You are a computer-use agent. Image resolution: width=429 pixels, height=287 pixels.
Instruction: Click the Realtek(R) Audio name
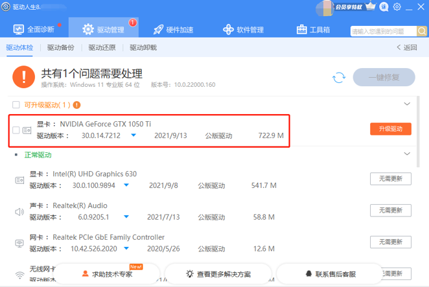(80, 205)
